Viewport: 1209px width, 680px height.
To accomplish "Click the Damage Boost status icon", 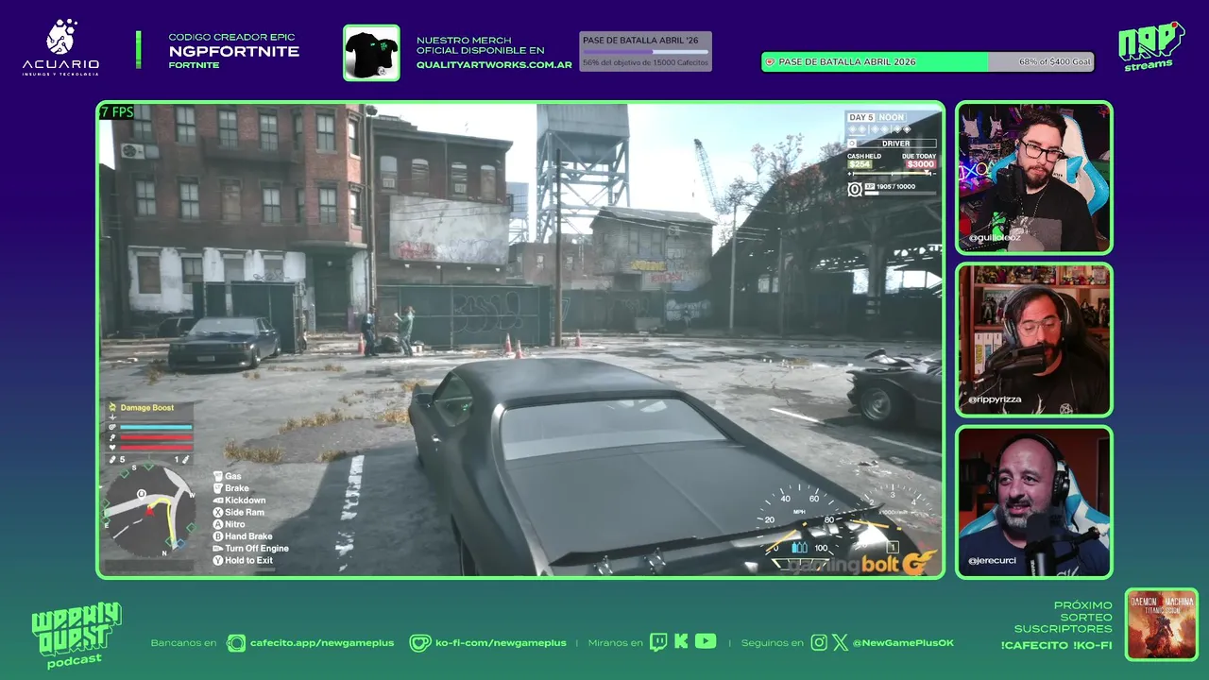I will (112, 407).
